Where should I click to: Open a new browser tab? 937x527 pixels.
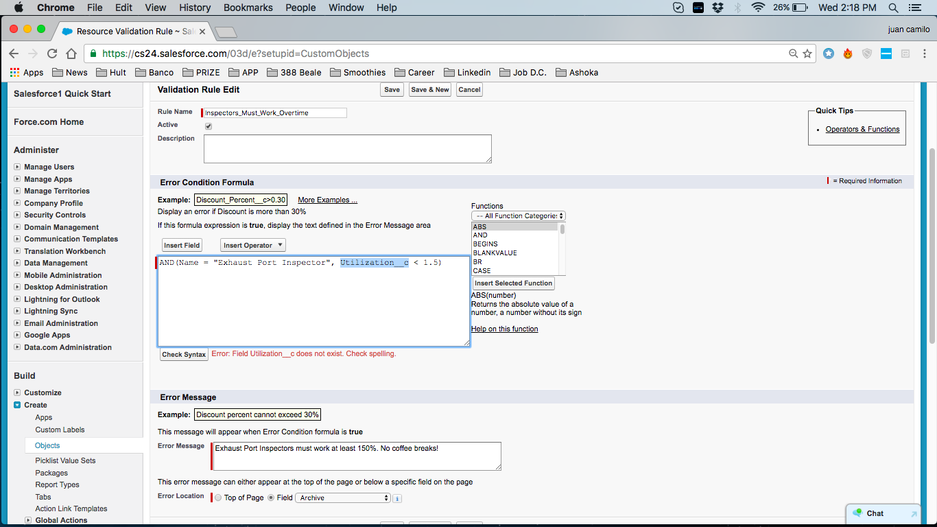(226, 32)
